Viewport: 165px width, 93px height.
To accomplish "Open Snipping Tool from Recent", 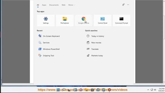I will [x=46, y=56].
